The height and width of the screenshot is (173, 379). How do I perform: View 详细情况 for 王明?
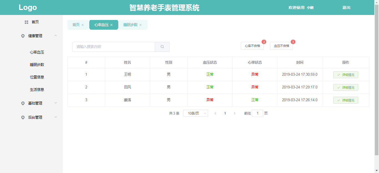pyautogui.click(x=345, y=75)
